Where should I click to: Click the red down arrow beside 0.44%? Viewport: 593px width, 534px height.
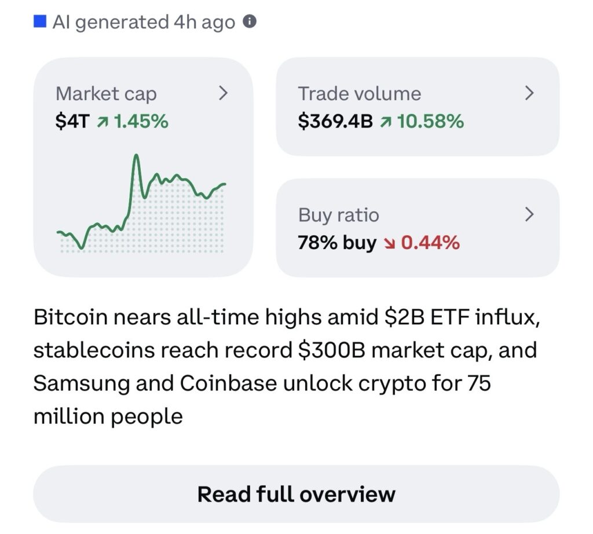pos(389,243)
